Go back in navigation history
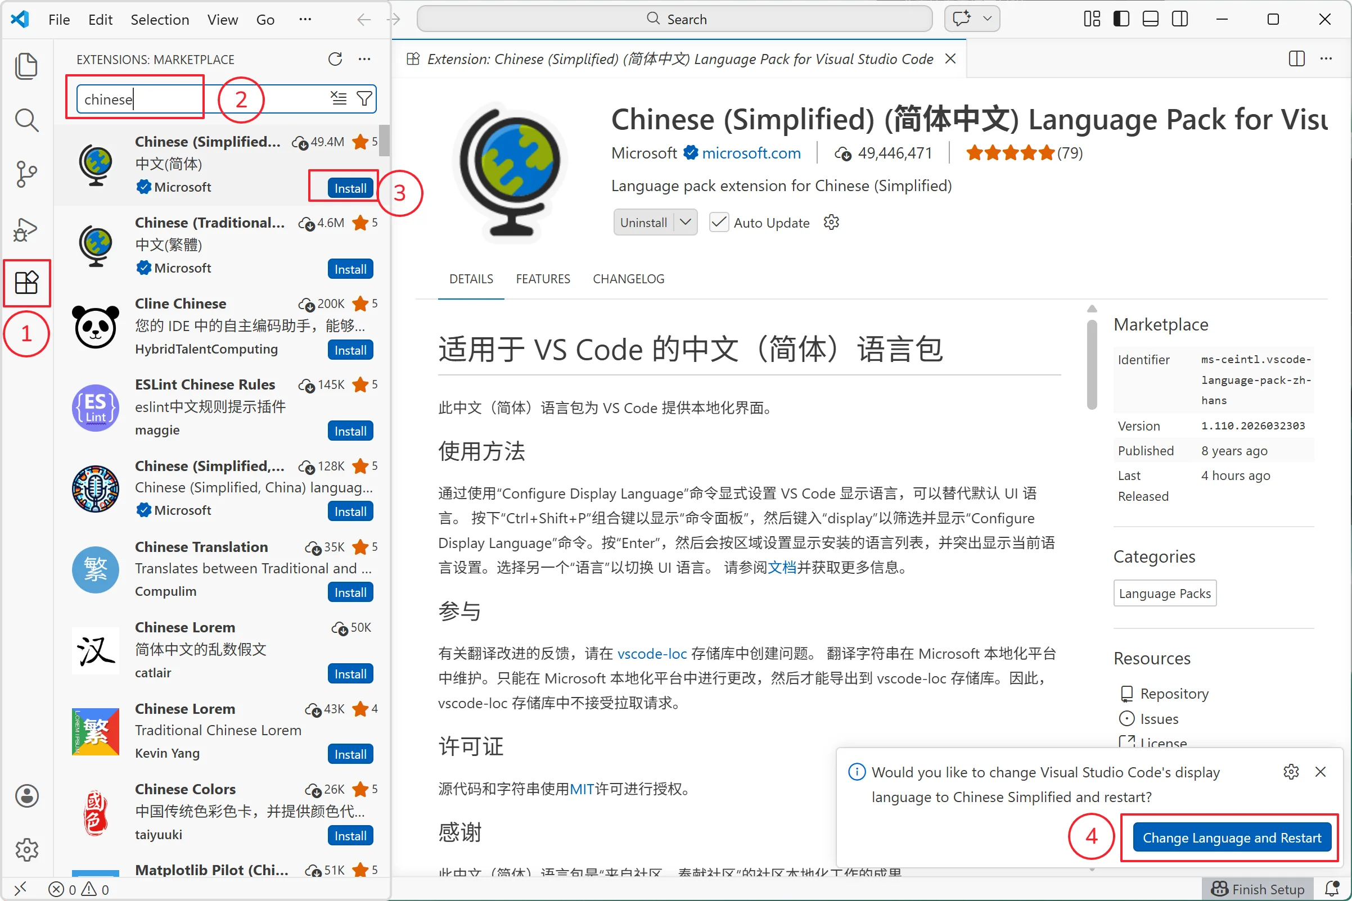 (x=364, y=20)
